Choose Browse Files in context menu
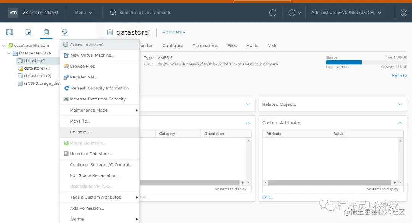This screenshot has width=412, height=223. coord(100,66)
